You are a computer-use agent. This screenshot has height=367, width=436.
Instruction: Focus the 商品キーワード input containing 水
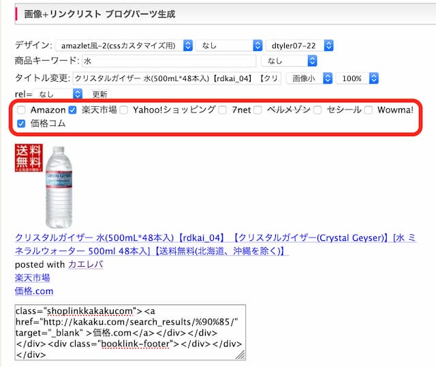click(x=169, y=61)
